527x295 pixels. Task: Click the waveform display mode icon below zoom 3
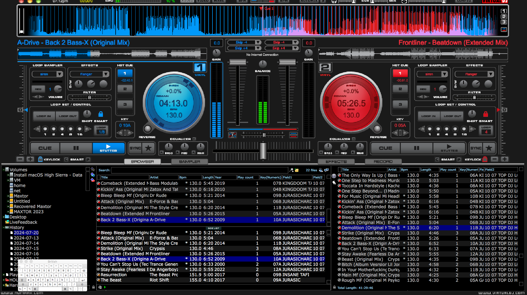point(504,29)
